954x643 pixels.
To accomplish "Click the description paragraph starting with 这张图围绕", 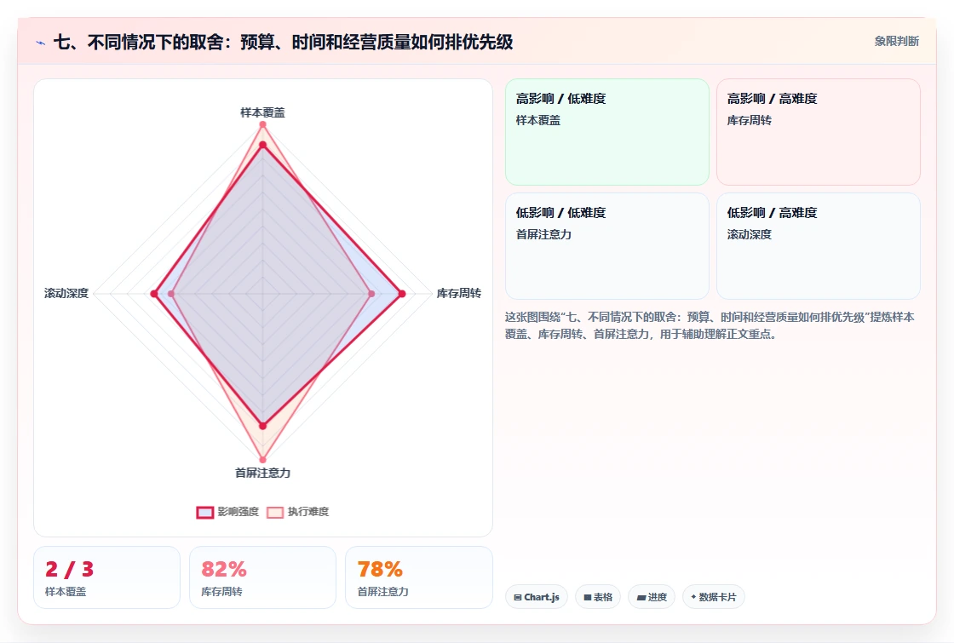I will [x=710, y=325].
